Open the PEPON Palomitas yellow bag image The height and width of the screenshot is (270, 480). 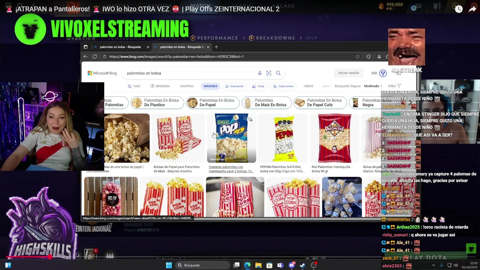point(283,138)
